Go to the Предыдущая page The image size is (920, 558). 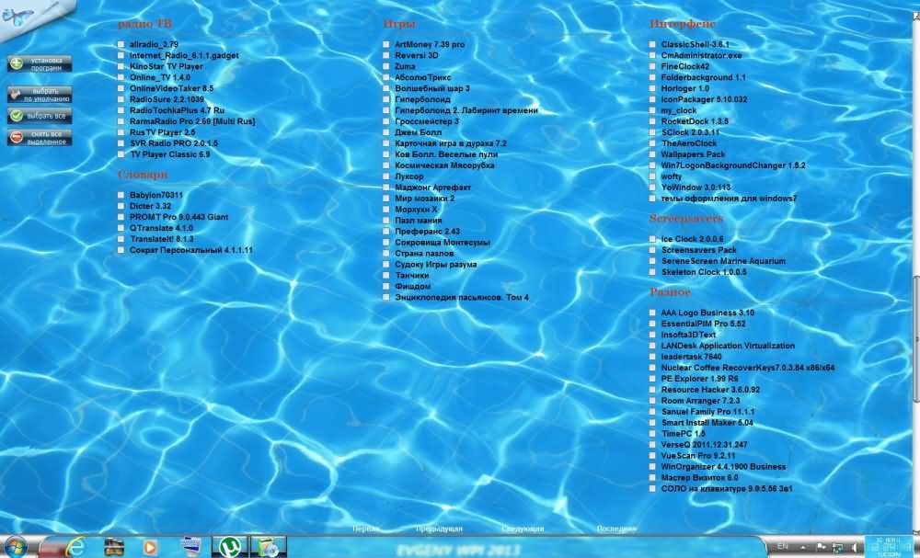438,530
